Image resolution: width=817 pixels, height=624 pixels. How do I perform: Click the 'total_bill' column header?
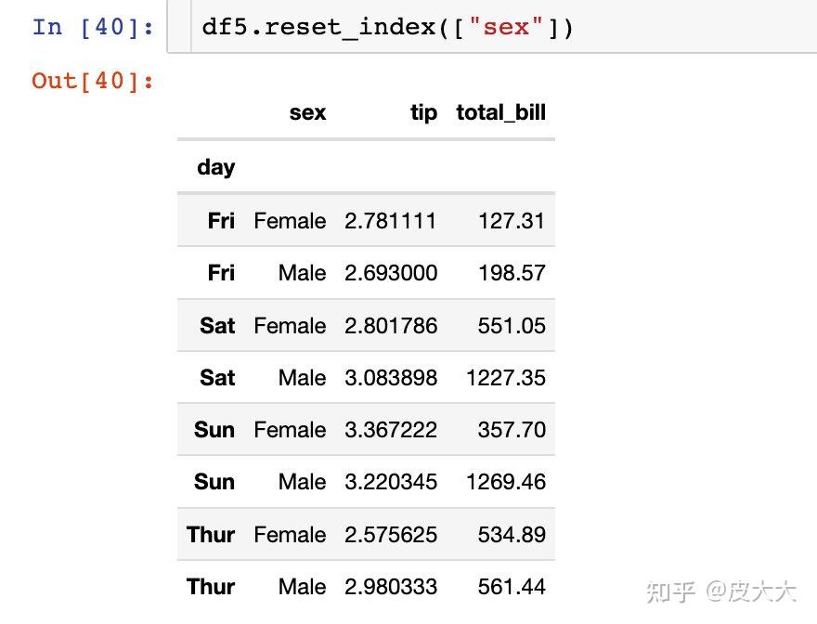pyautogui.click(x=500, y=113)
